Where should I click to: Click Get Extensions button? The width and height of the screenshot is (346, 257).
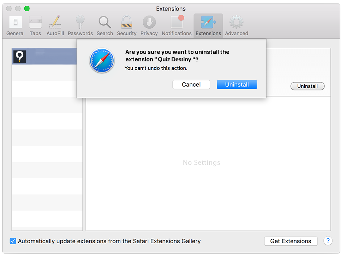[x=291, y=241]
